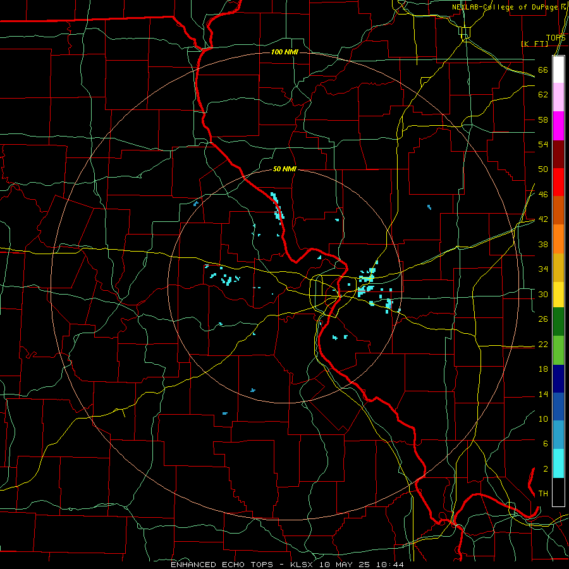This screenshot has height=569, width=569.
Task: Click the maroon legend swatch
Action: [x=558, y=155]
